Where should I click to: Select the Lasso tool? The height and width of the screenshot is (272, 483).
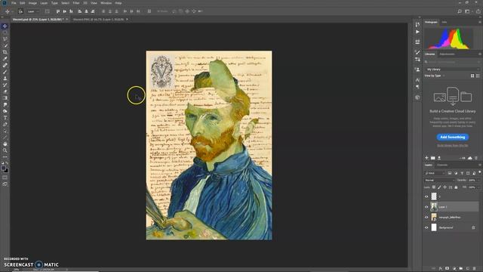pyautogui.click(x=5, y=39)
